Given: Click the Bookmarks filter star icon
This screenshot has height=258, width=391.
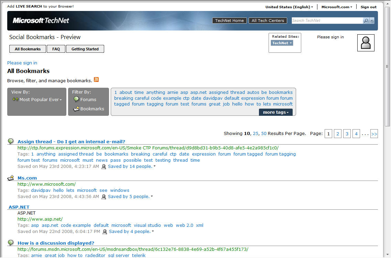Looking at the screenshot, I should (x=76, y=109).
